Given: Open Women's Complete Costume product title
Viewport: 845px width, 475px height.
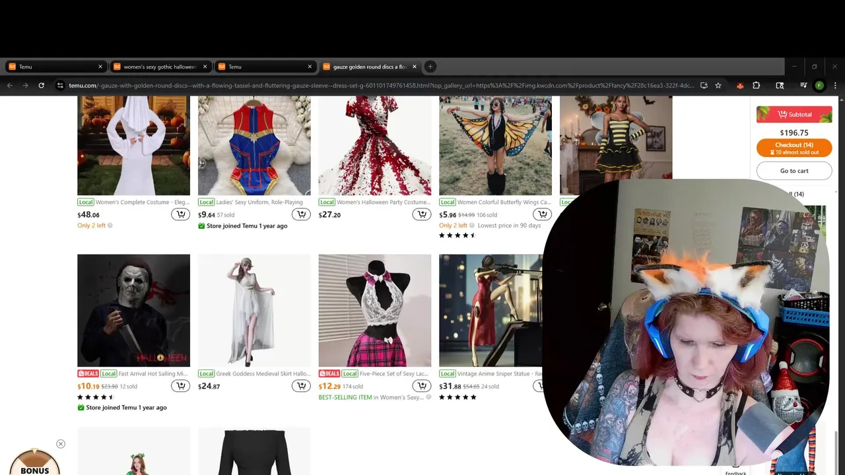Looking at the screenshot, I should (x=143, y=203).
